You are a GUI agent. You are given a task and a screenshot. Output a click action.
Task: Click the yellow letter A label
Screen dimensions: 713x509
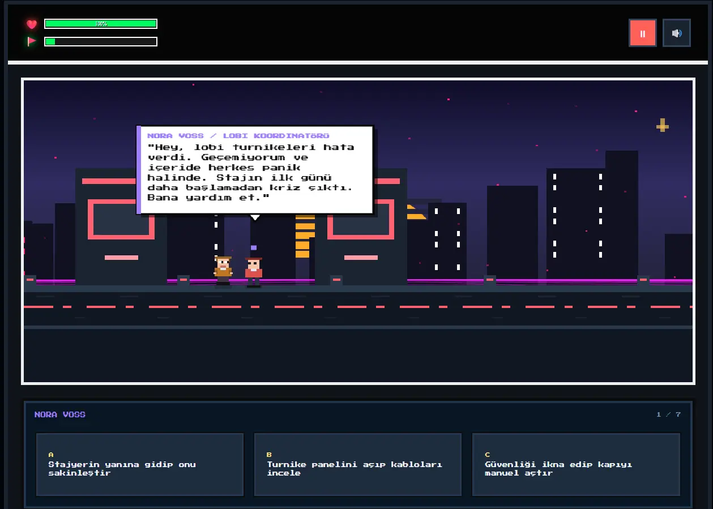(51, 455)
